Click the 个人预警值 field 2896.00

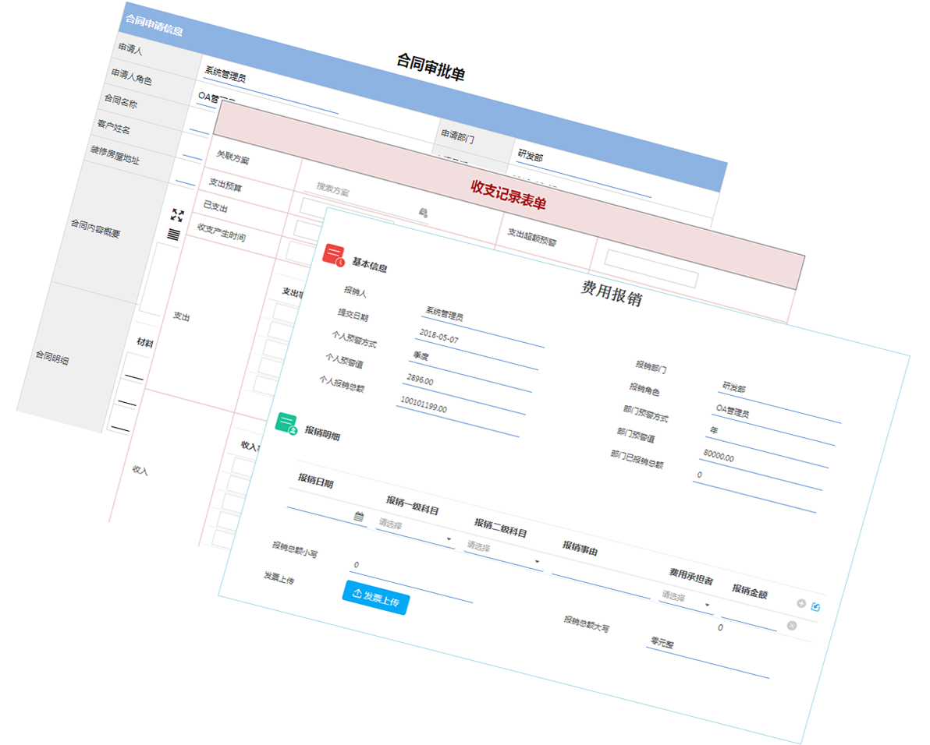point(463,394)
